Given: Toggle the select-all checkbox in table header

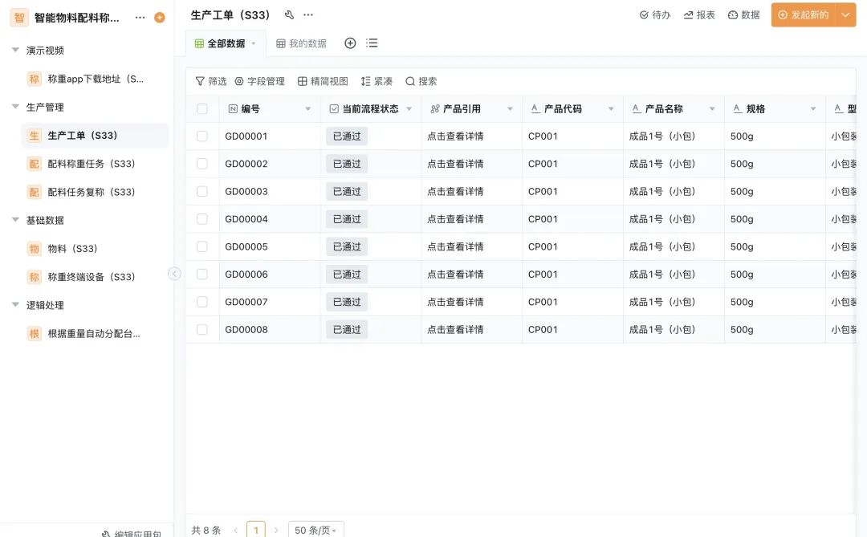Looking at the screenshot, I should point(202,109).
